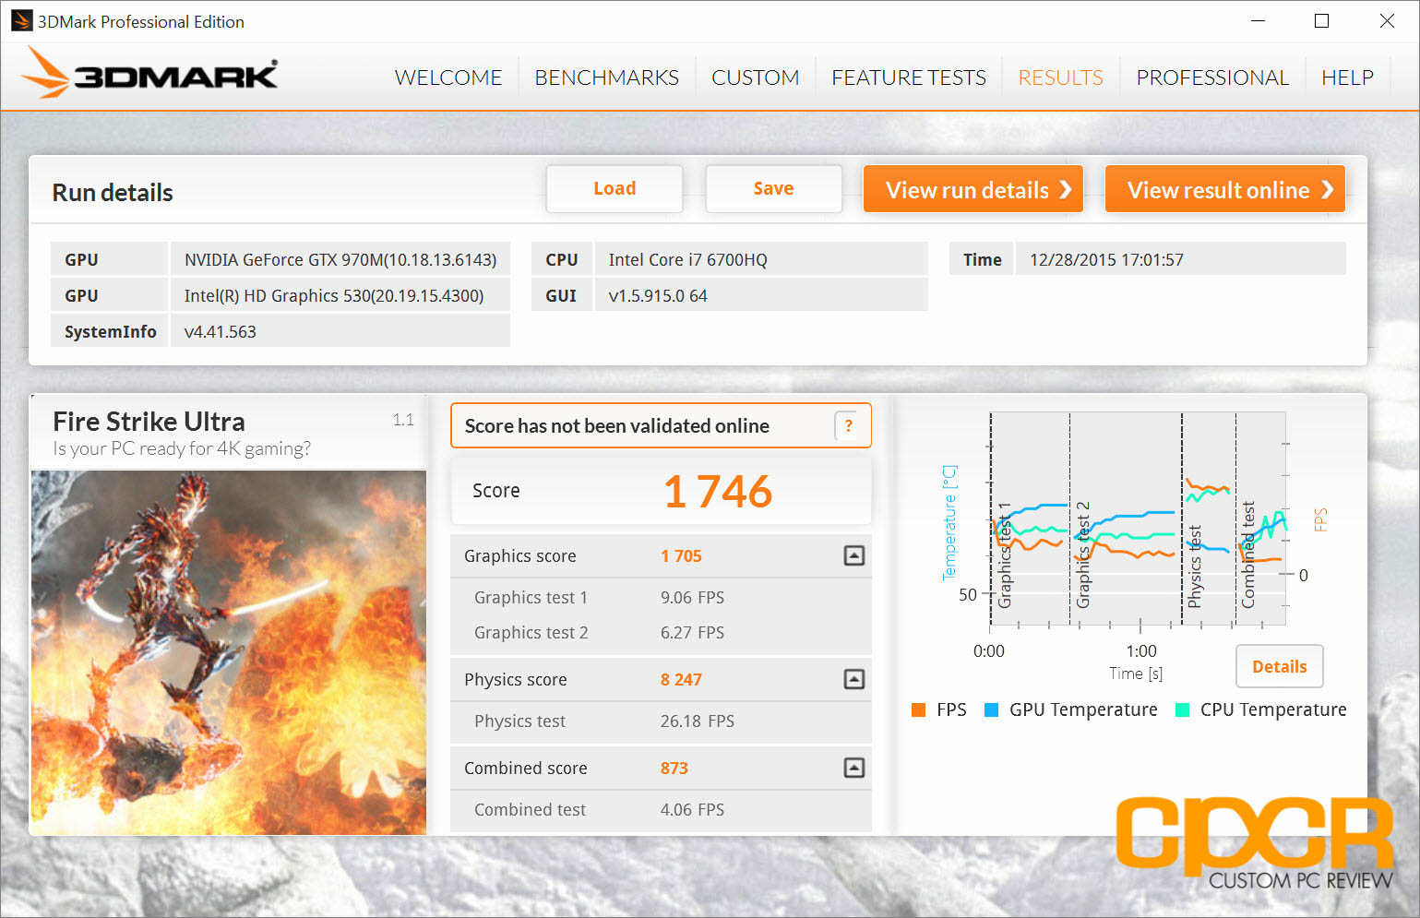Select the RESULTS tab
The image size is (1420, 918).
pyautogui.click(x=1060, y=77)
